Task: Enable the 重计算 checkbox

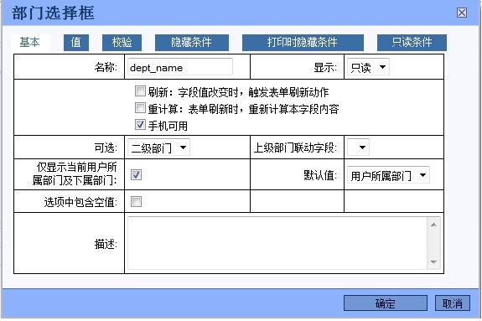Action: tap(140, 108)
